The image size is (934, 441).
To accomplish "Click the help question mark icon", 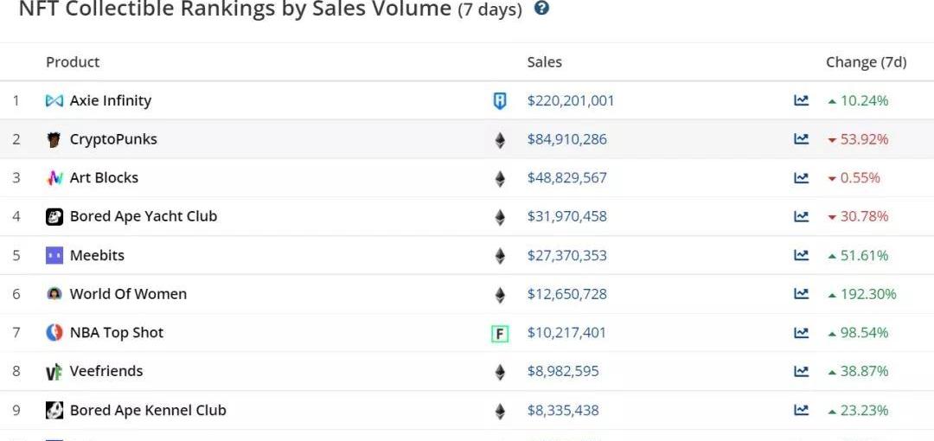I will click(541, 9).
